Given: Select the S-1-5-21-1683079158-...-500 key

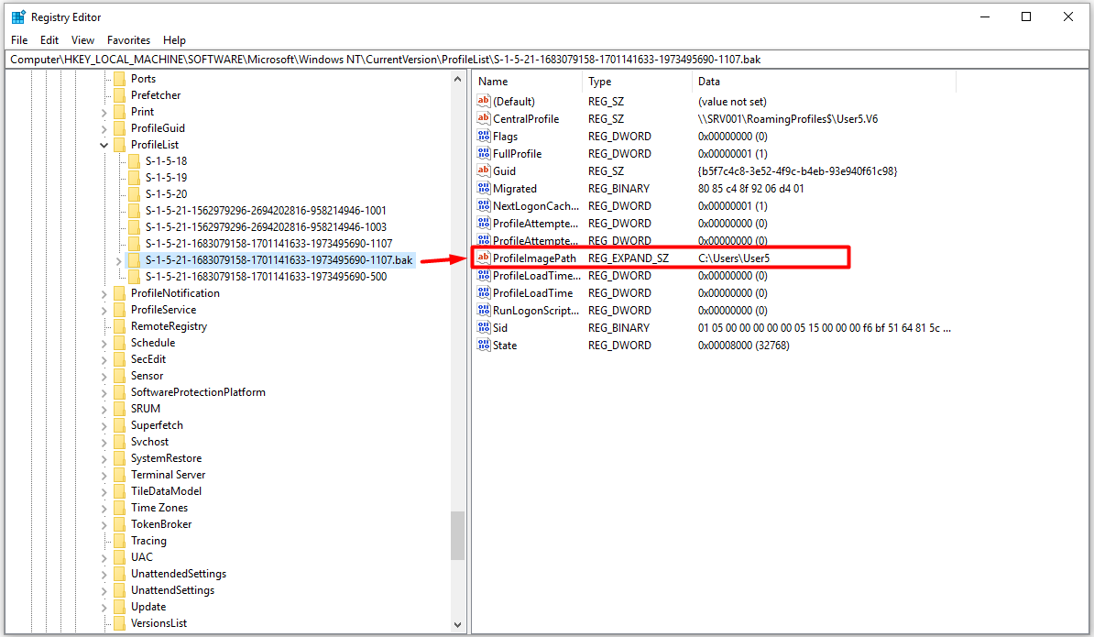Looking at the screenshot, I should (x=266, y=276).
